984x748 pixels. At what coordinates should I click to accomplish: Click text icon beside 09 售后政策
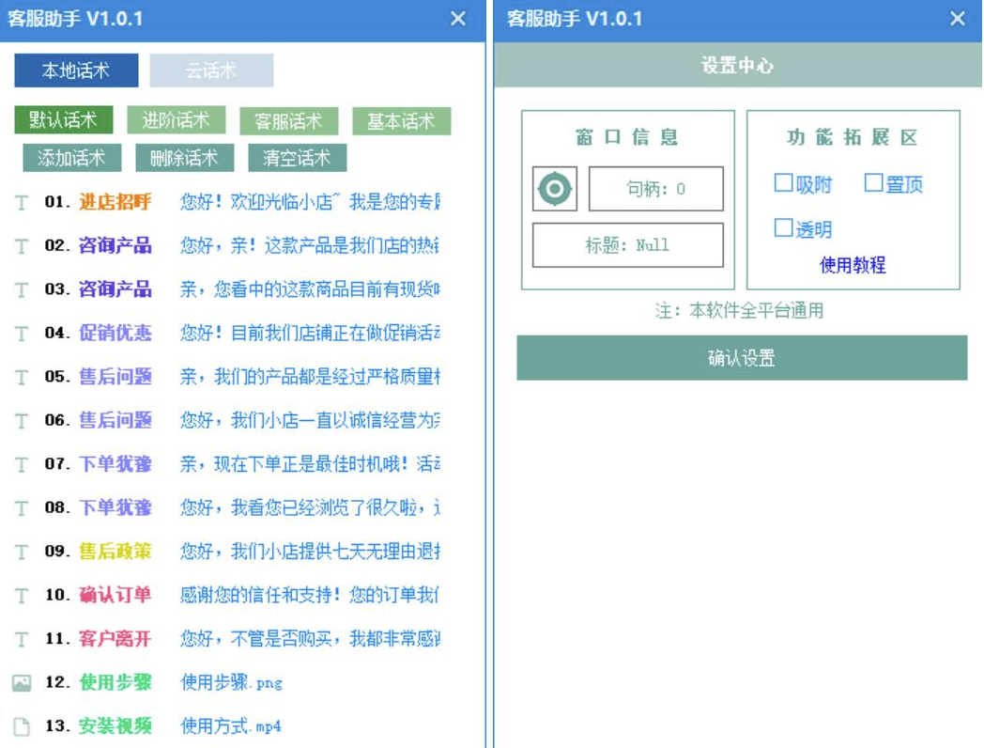point(22,552)
